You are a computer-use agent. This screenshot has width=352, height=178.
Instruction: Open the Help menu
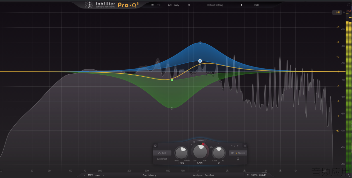tap(257, 5)
